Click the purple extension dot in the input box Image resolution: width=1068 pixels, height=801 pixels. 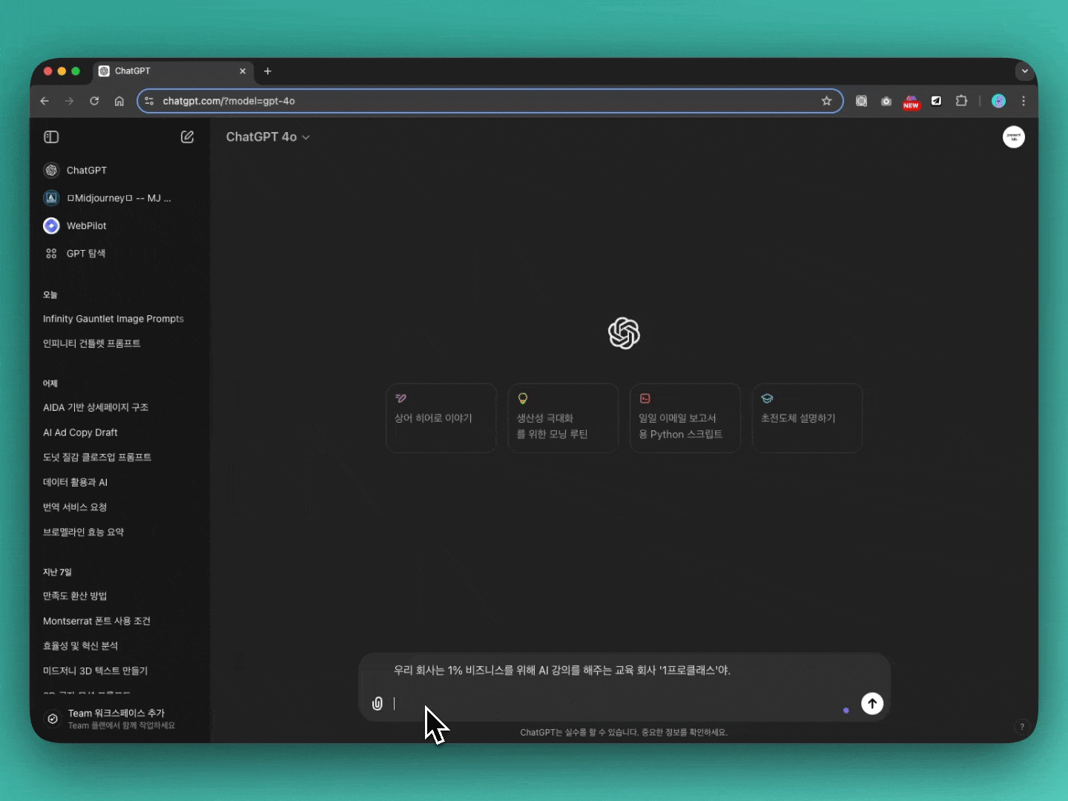(x=846, y=711)
